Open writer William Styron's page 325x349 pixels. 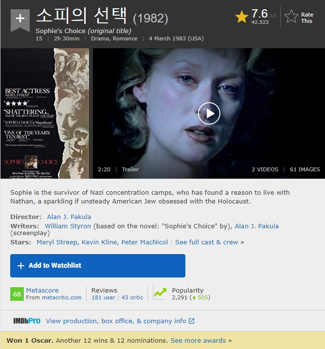pyautogui.click(x=68, y=226)
